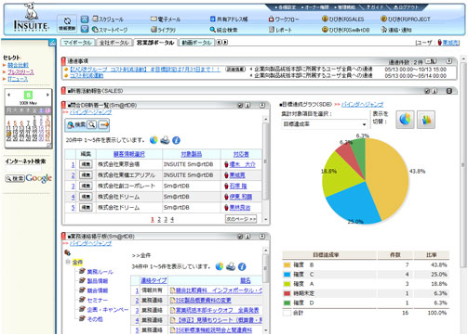The image size is (468, 335).
Task: Go to page 2 of the 問合DB list
Action: 159,219
